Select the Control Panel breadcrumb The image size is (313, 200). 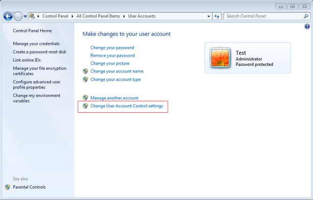click(55, 16)
